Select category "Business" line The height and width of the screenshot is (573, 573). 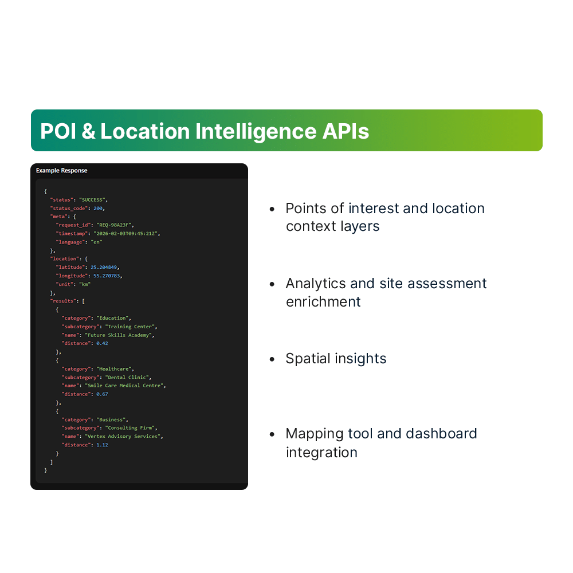[x=95, y=420]
